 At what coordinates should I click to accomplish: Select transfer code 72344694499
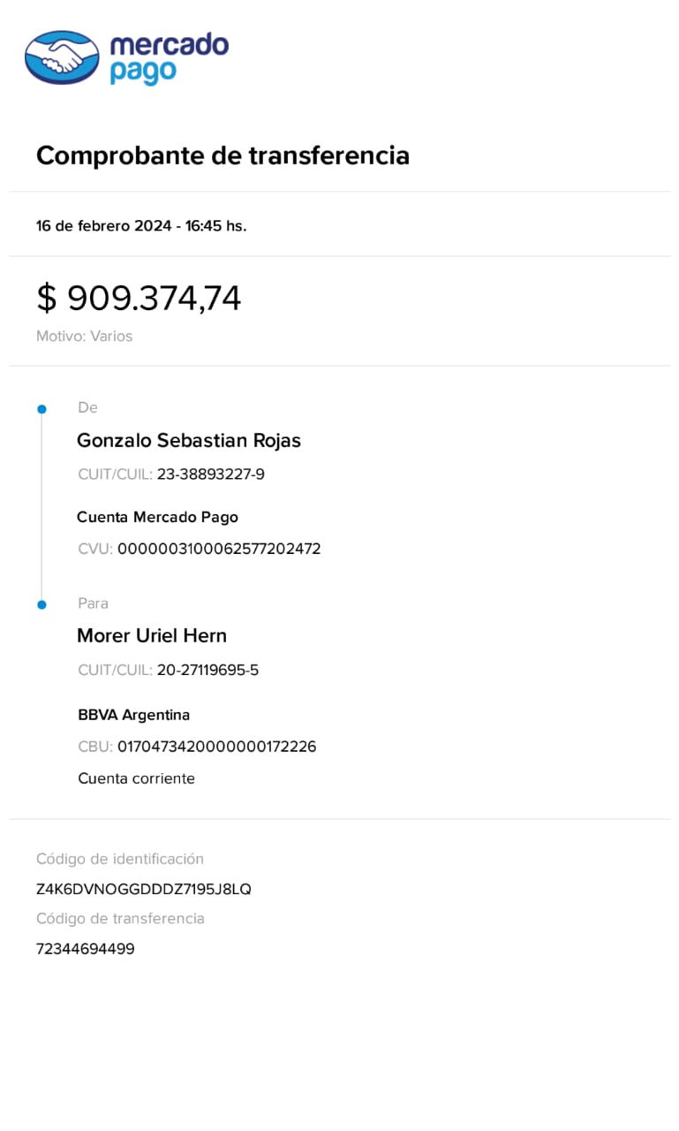(86, 949)
